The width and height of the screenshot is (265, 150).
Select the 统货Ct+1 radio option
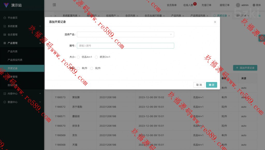click(x=96, y=57)
